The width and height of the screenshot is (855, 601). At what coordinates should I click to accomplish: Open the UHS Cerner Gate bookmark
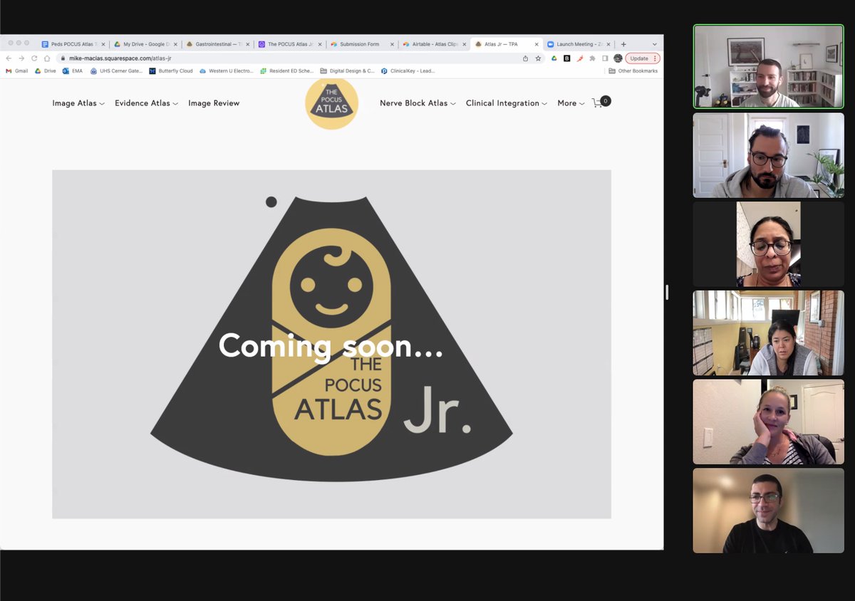click(116, 71)
